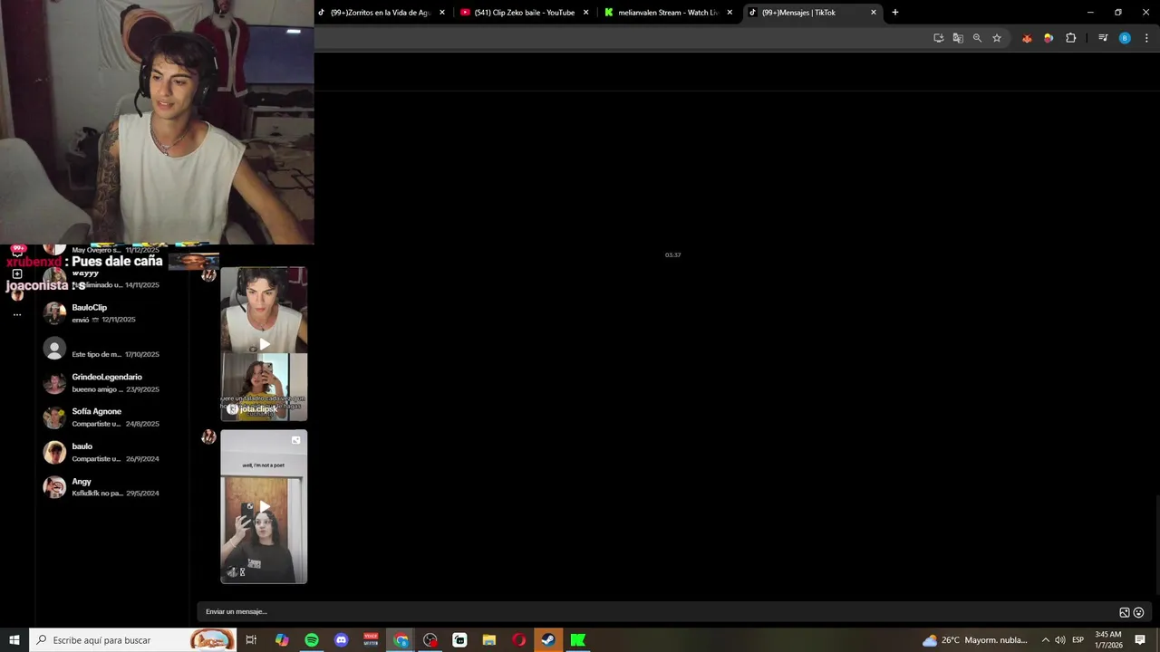Image resolution: width=1160 pixels, height=652 pixels.
Task: Open the MetaMask fox extension
Action: tap(1027, 38)
